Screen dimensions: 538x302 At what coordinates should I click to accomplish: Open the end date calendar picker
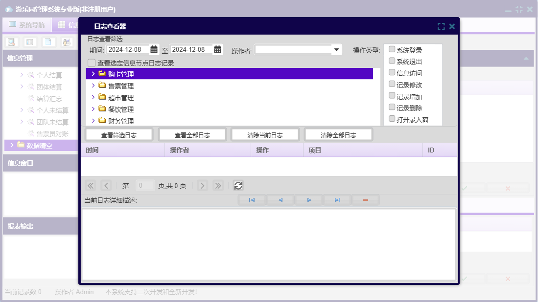click(217, 49)
